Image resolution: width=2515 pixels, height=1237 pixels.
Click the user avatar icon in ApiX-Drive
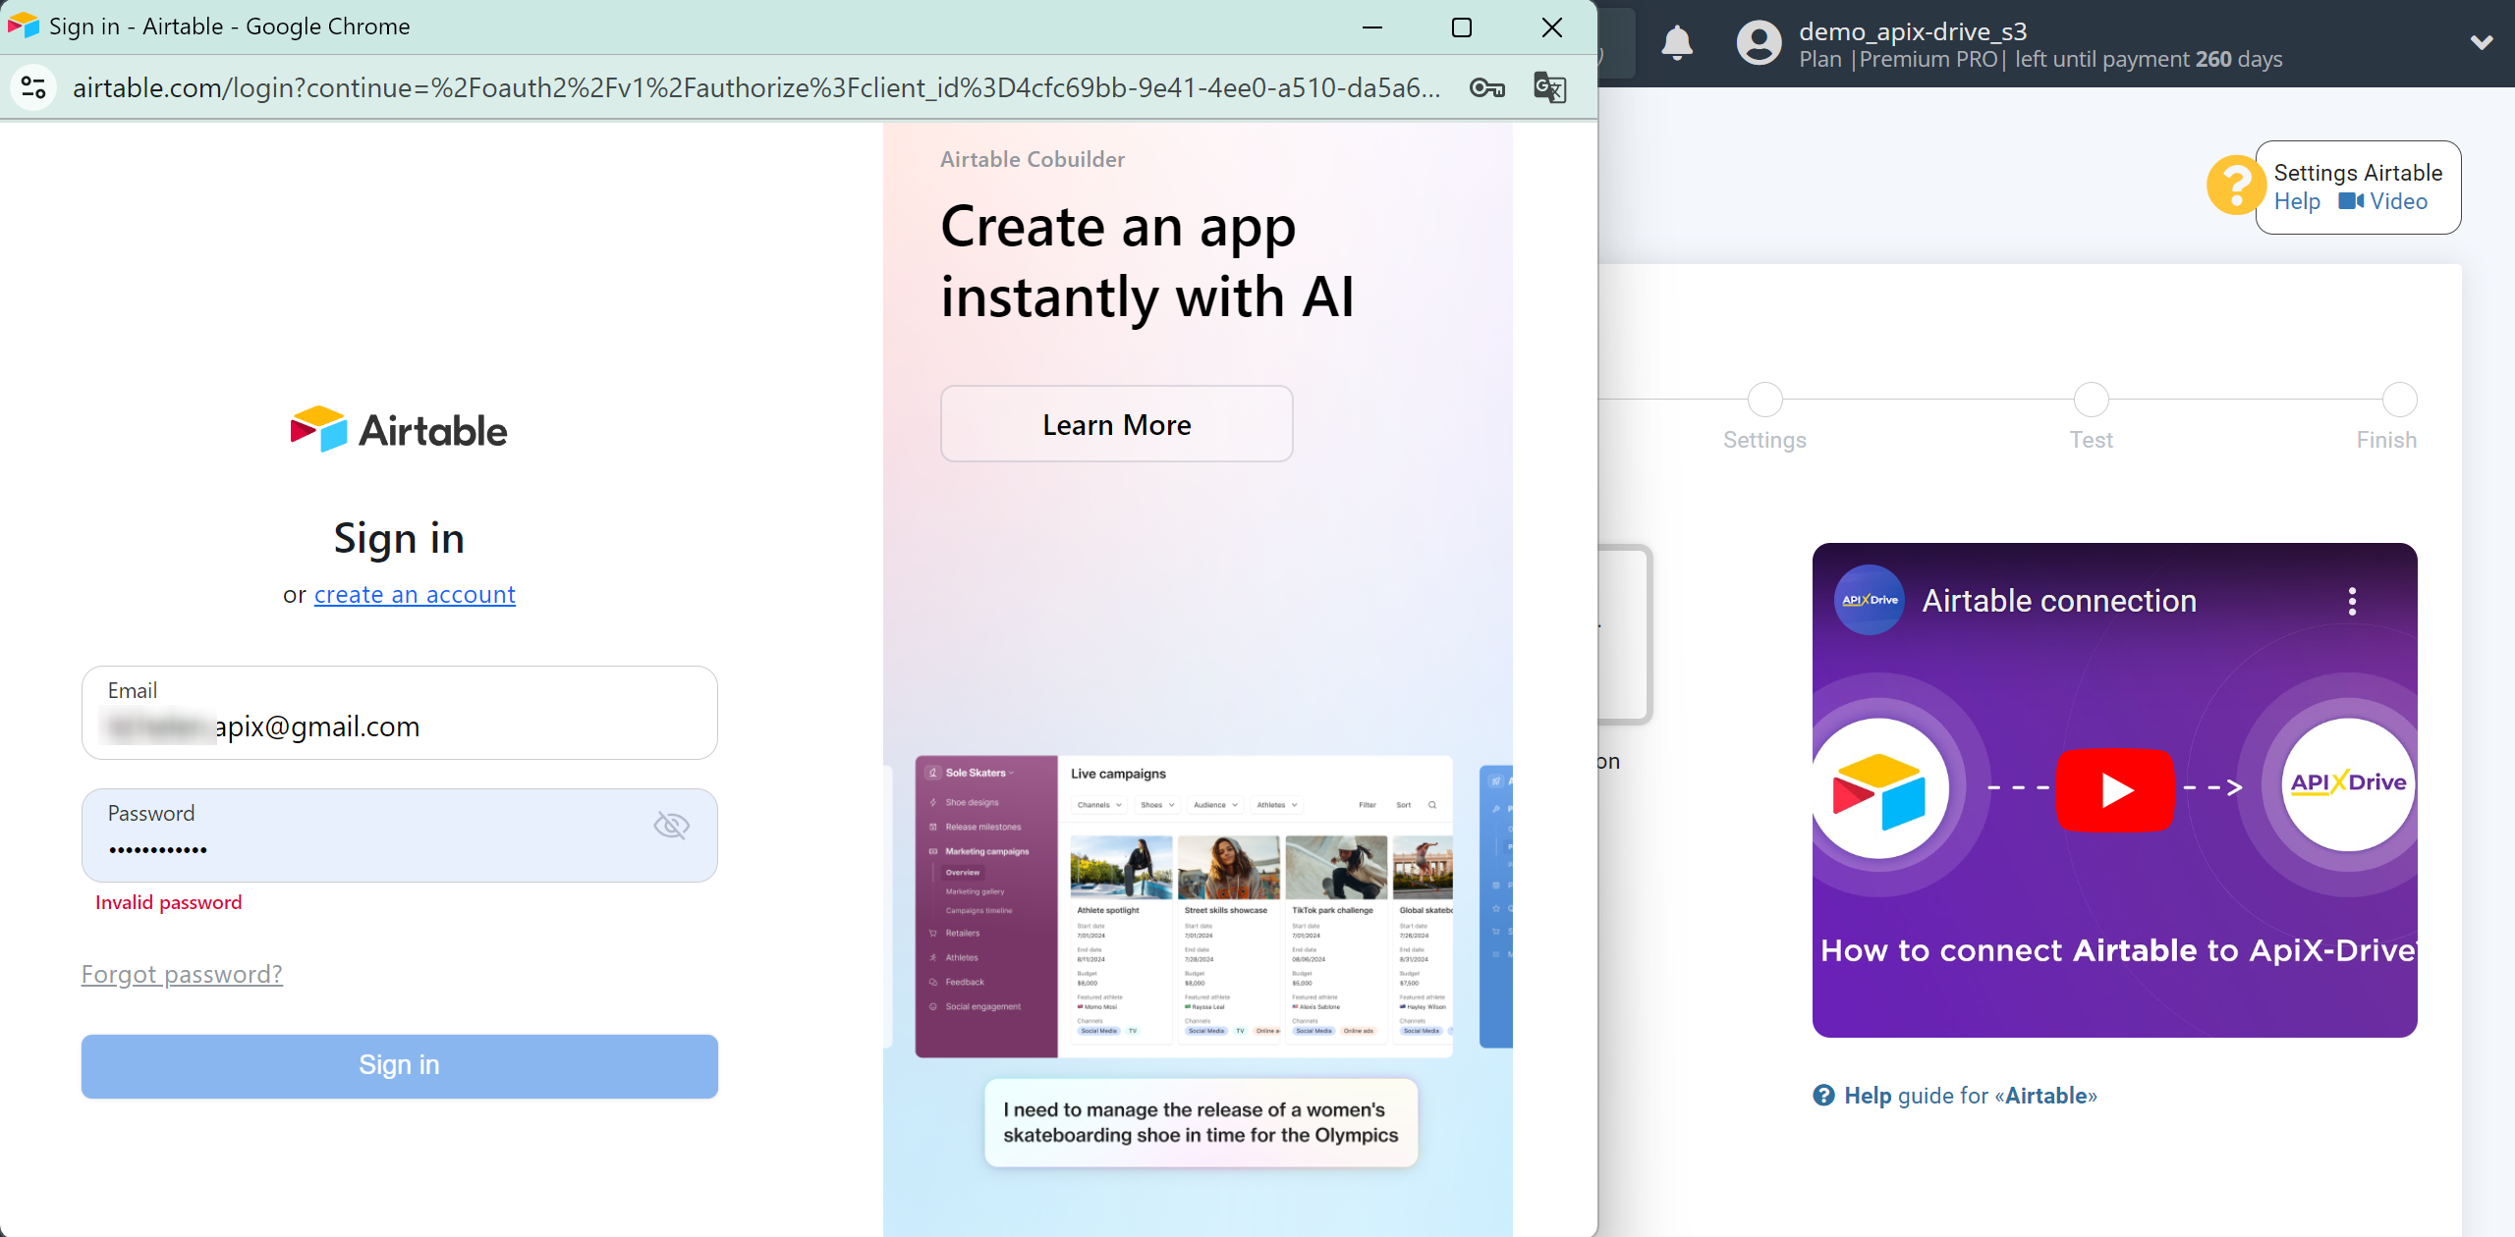click(x=1759, y=43)
